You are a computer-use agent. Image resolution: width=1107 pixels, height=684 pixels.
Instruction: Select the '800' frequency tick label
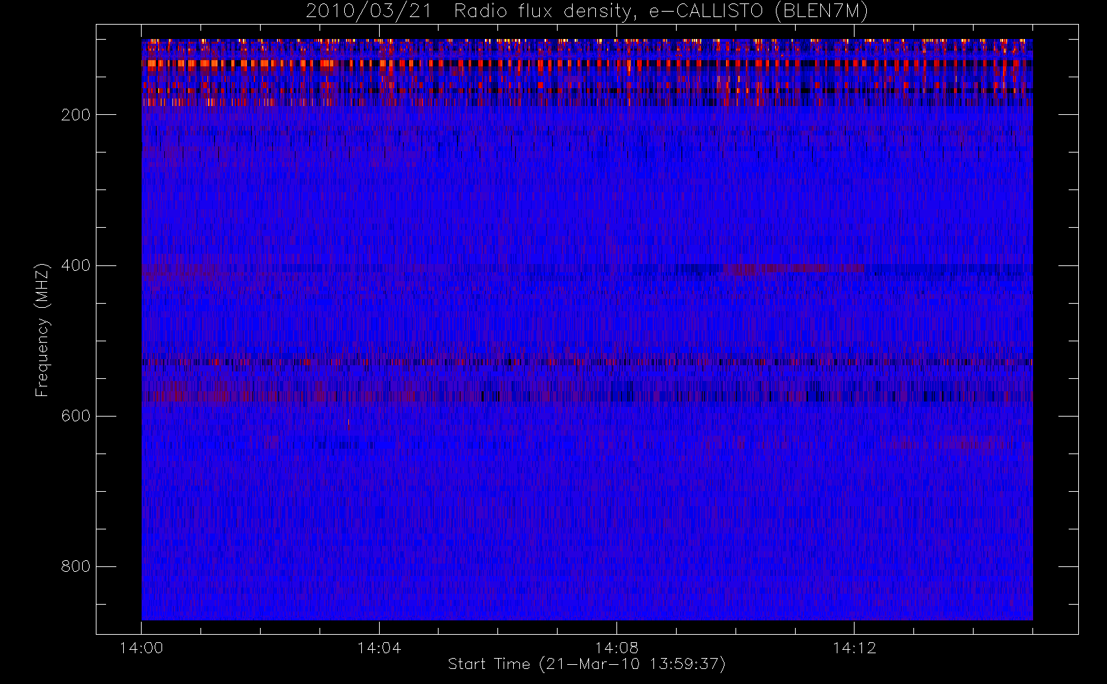(75, 566)
